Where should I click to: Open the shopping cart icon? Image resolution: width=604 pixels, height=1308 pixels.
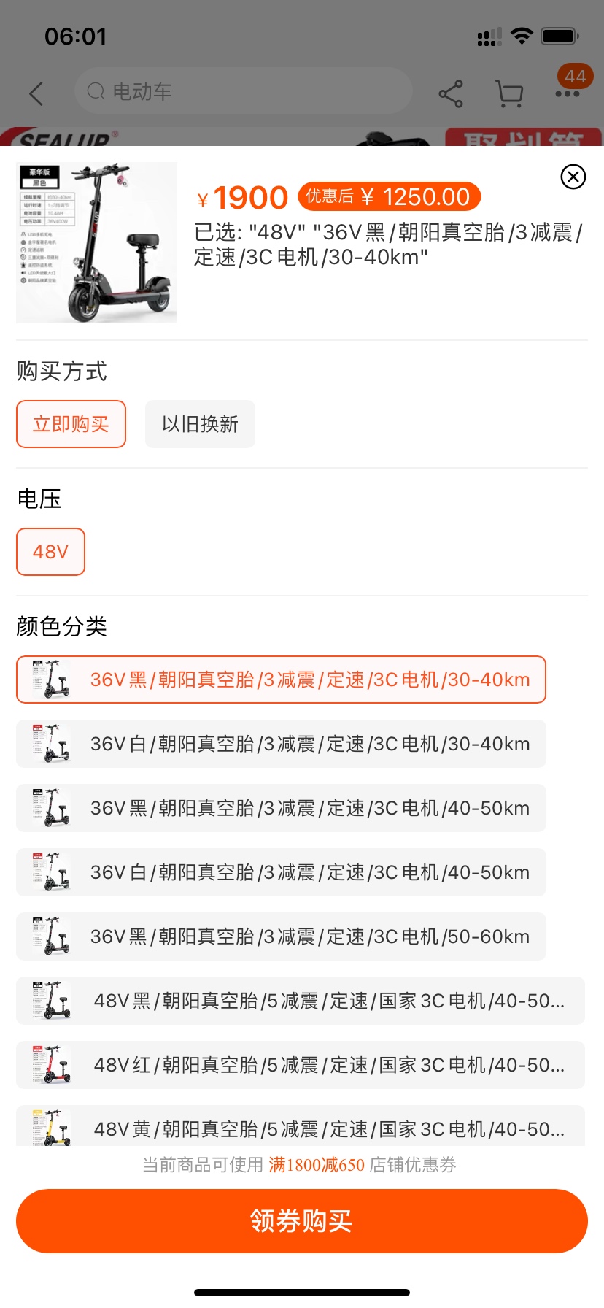(x=509, y=93)
